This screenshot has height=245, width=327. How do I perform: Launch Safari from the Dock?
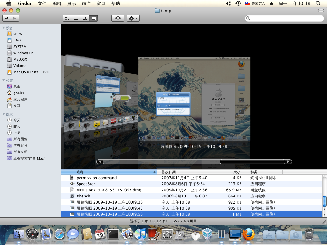pyautogui.click(x=59, y=234)
